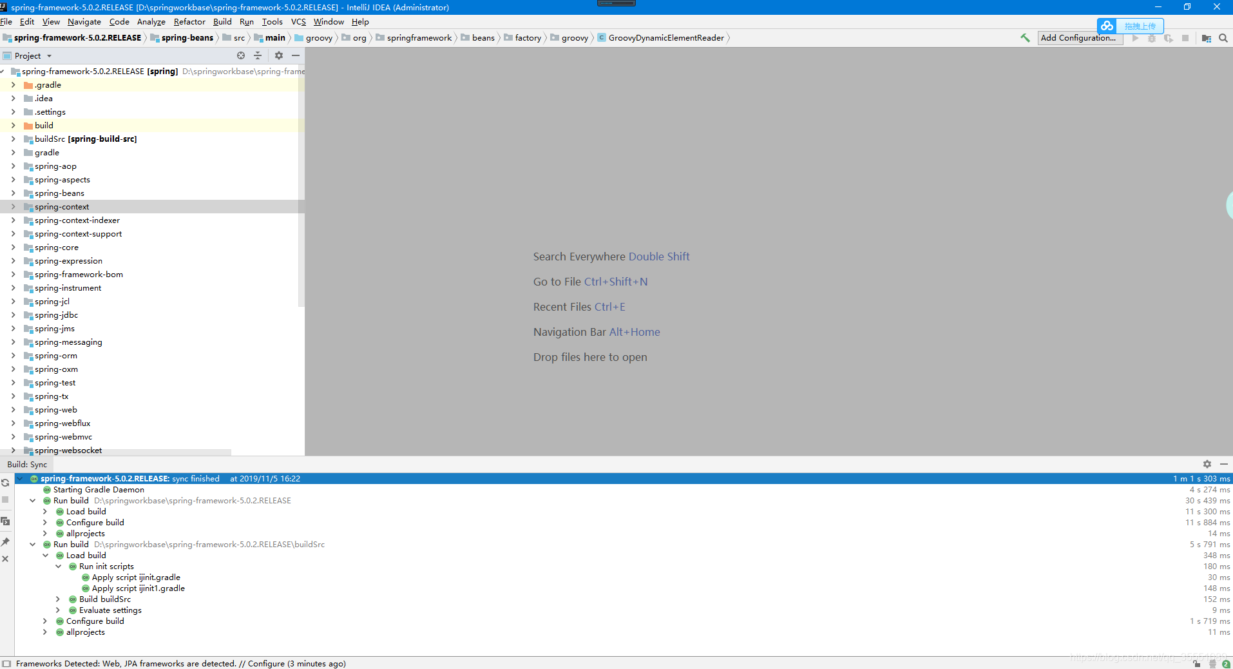
Task: Open Project panel settings gear
Action: pyautogui.click(x=279, y=55)
